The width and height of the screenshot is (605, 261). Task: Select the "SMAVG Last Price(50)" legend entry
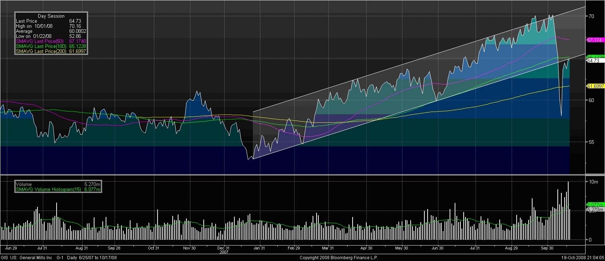click(40, 41)
